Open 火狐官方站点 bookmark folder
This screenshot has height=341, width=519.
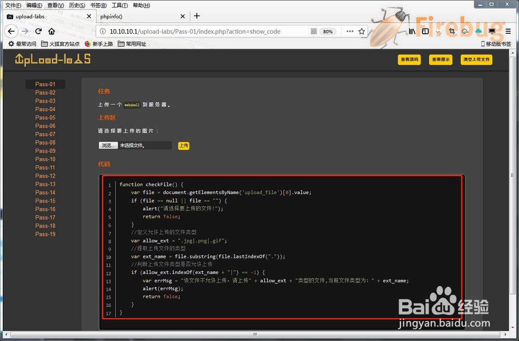pos(61,44)
